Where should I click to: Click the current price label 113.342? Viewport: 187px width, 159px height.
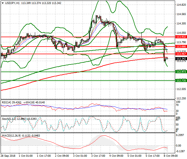tap(181, 59)
